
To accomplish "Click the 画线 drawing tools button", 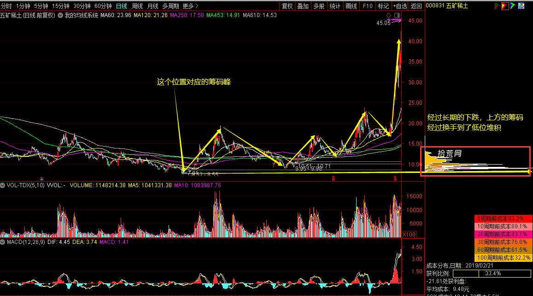I will coord(351,6).
